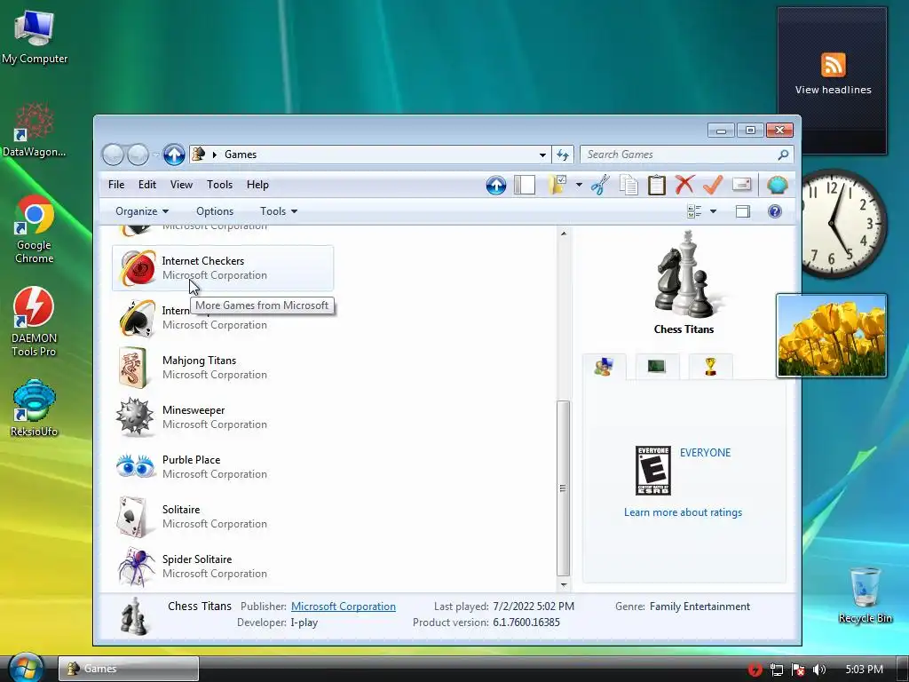The height and width of the screenshot is (682, 909).
Task: Click the Back navigation button
Action: (x=113, y=155)
